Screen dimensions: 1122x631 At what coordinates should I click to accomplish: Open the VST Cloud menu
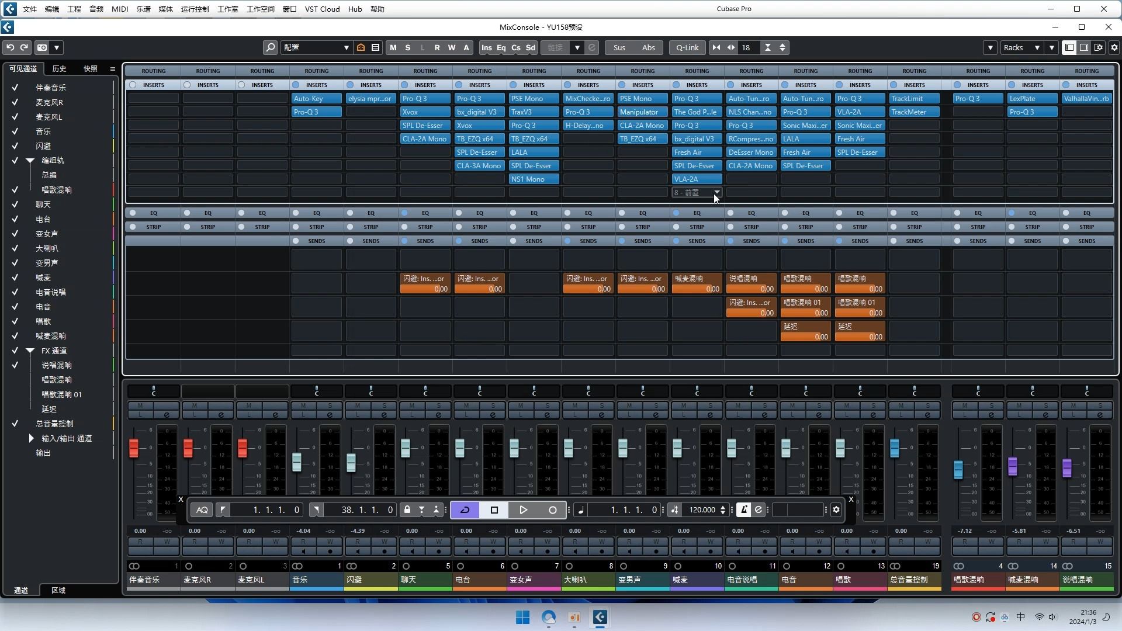point(321,9)
